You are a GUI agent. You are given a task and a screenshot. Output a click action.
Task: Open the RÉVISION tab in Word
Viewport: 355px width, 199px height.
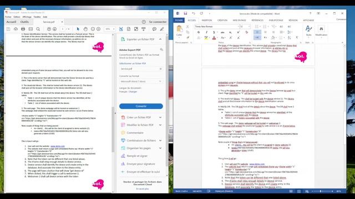(293, 20)
